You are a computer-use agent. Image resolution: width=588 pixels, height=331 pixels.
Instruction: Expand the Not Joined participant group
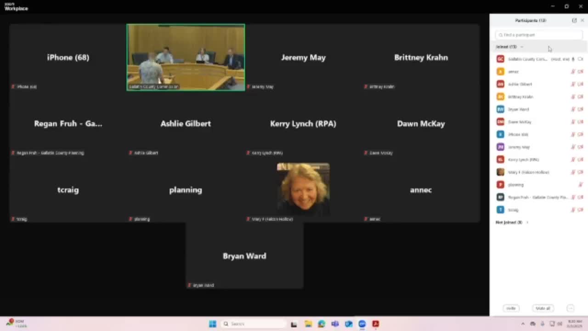point(527,223)
